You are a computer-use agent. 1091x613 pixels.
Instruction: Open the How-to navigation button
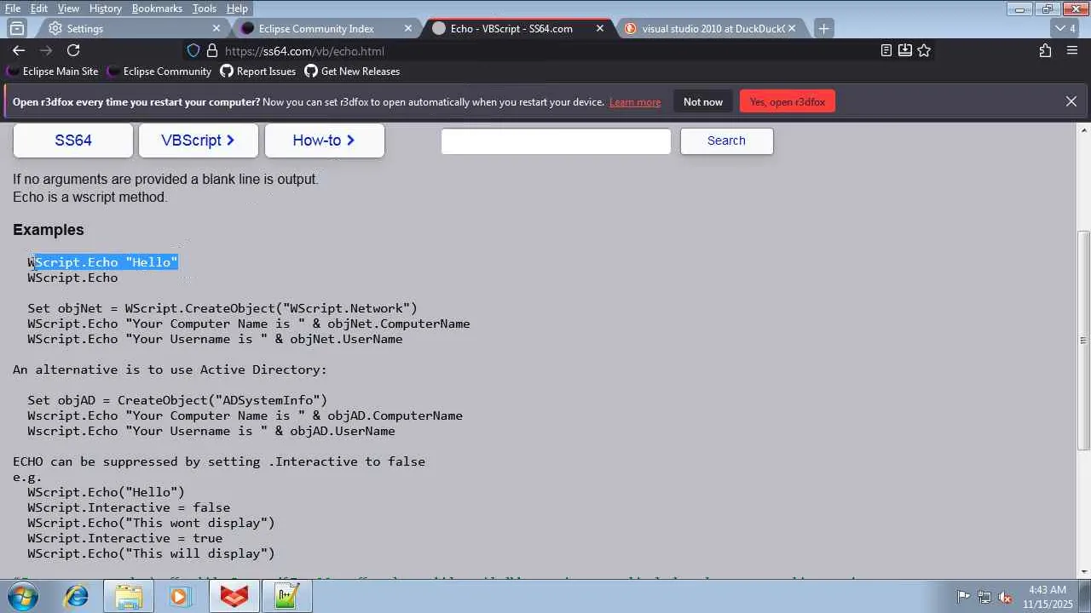(324, 140)
